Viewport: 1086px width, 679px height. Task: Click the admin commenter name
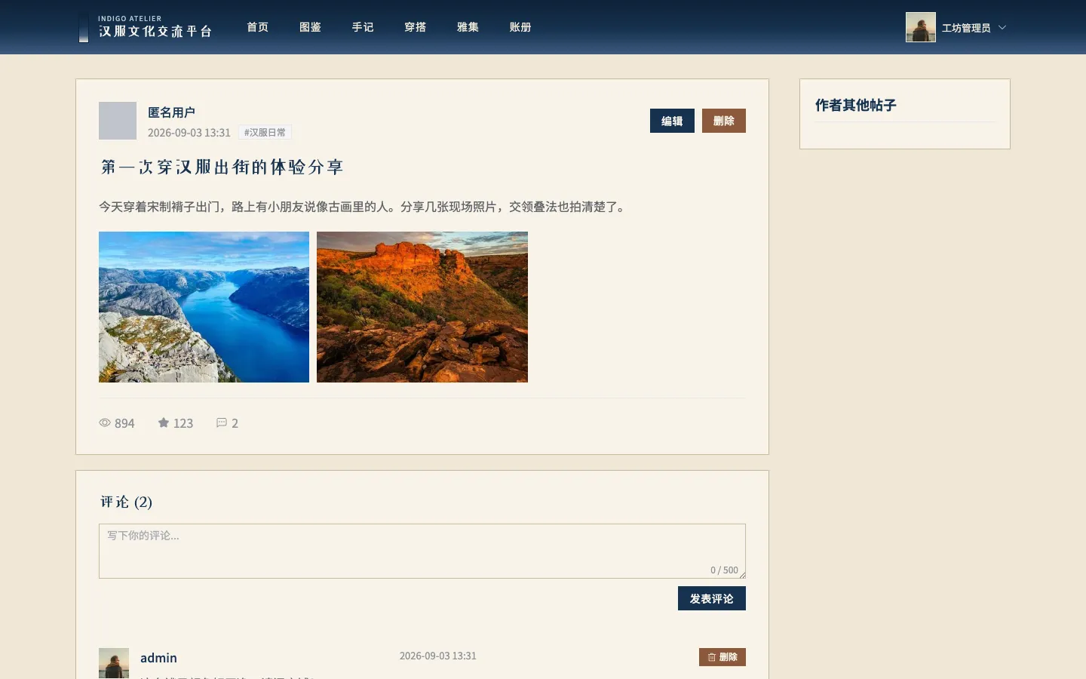158,658
